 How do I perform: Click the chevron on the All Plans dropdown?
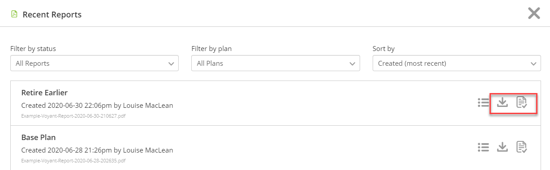(x=352, y=64)
